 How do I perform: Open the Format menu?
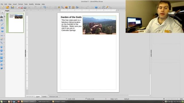tap(20, 4)
